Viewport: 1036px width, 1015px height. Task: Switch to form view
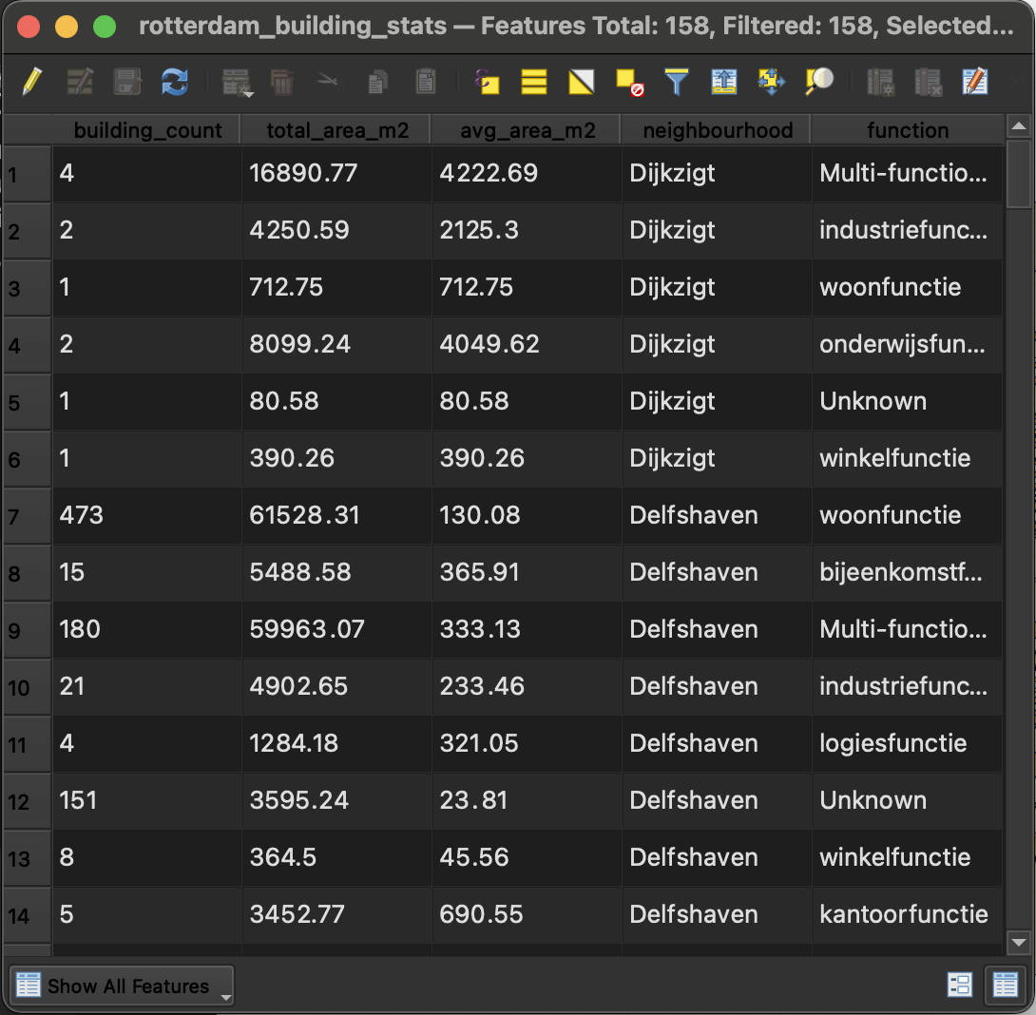click(960, 986)
